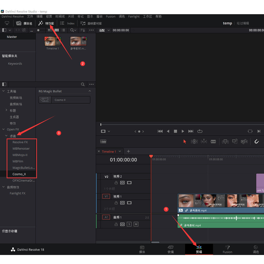The width and height of the screenshot is (264, 264).
Task: Disable the 视频 2 video track
Action: [x=129, y=183]
